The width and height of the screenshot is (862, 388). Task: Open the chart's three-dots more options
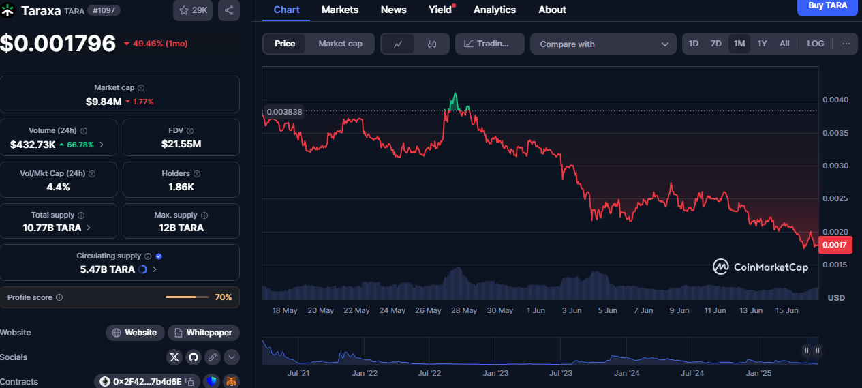[x=846, y=44]
